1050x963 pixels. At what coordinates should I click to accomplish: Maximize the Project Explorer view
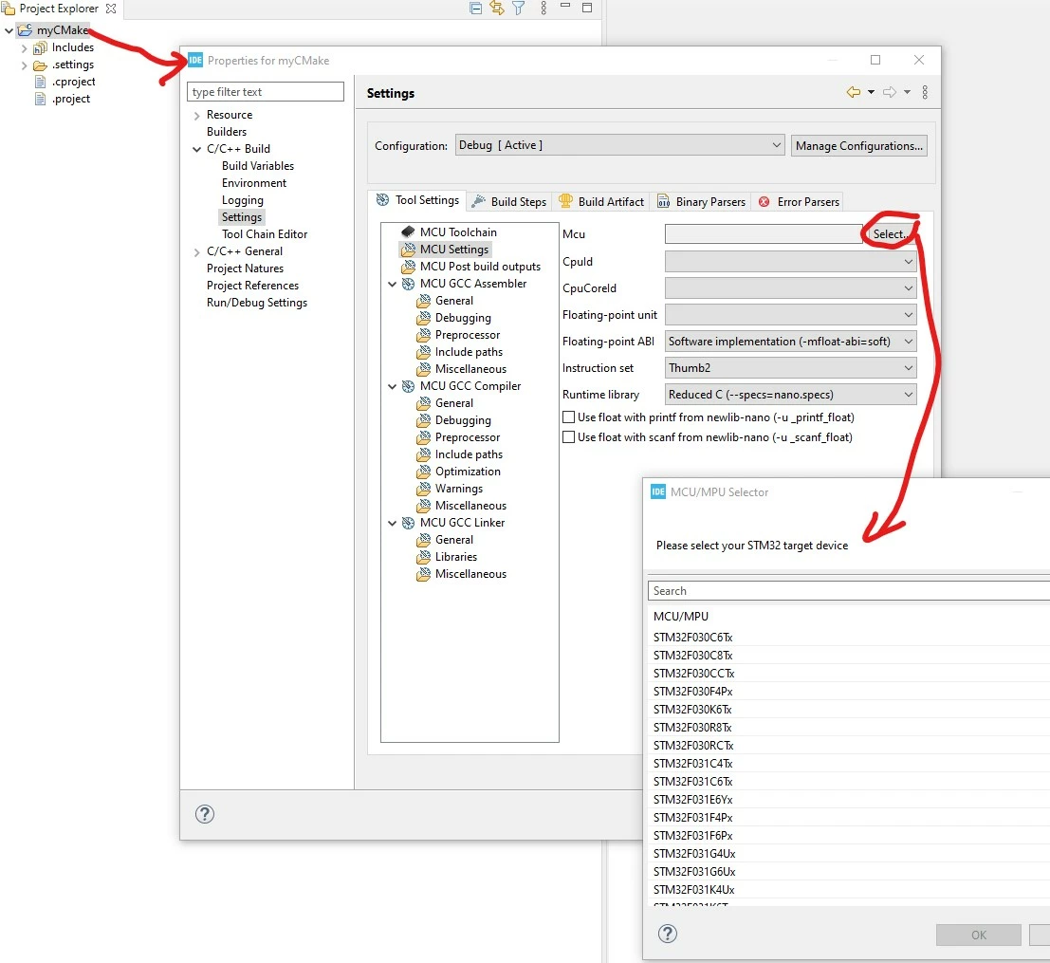coord(587,8)
